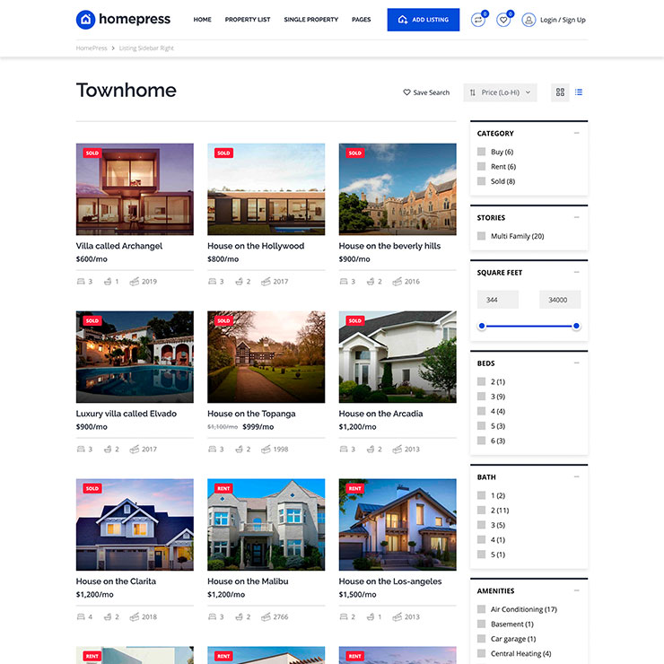The image size is (664, 664).
Task: Click the sort arrows icon beside Price
Action: tap(473, 92)
